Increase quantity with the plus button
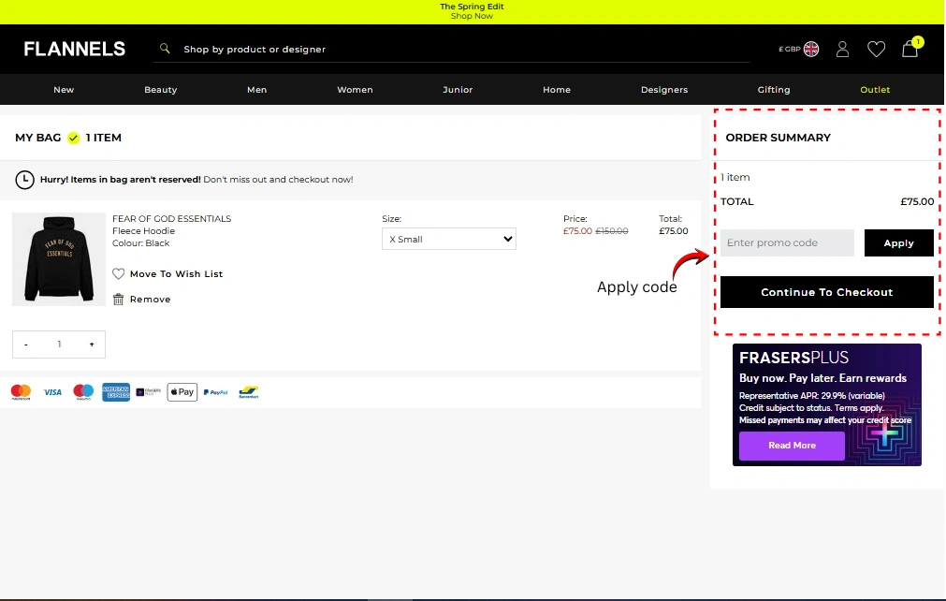The image size is (946, 601). pos(92,344)
